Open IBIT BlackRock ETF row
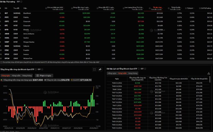 tap(107, 13)
